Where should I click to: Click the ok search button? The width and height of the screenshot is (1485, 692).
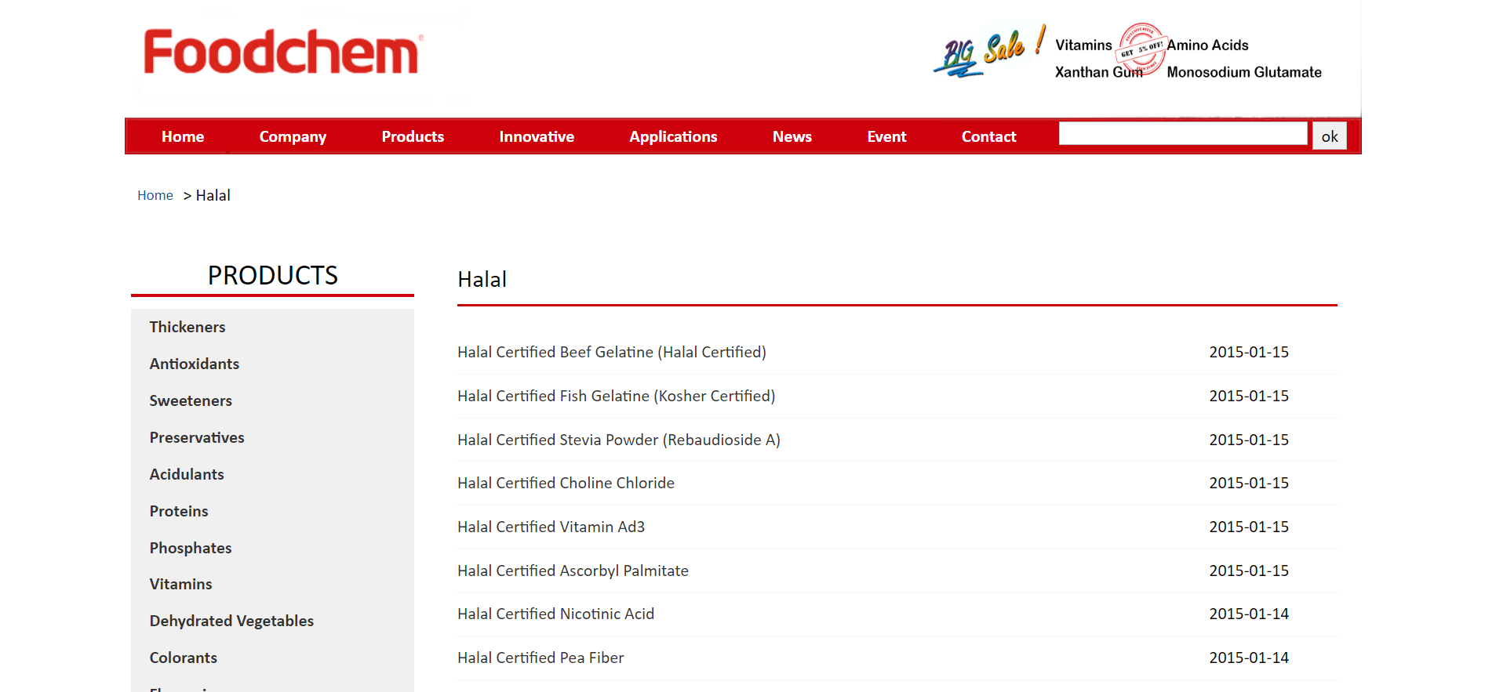[1330, 136]
